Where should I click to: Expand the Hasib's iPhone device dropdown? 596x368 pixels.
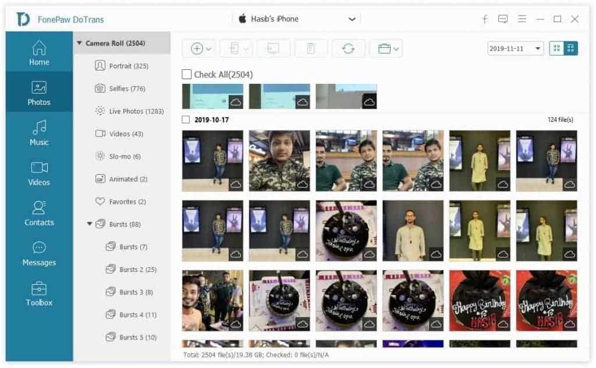(x=352, y=19)
